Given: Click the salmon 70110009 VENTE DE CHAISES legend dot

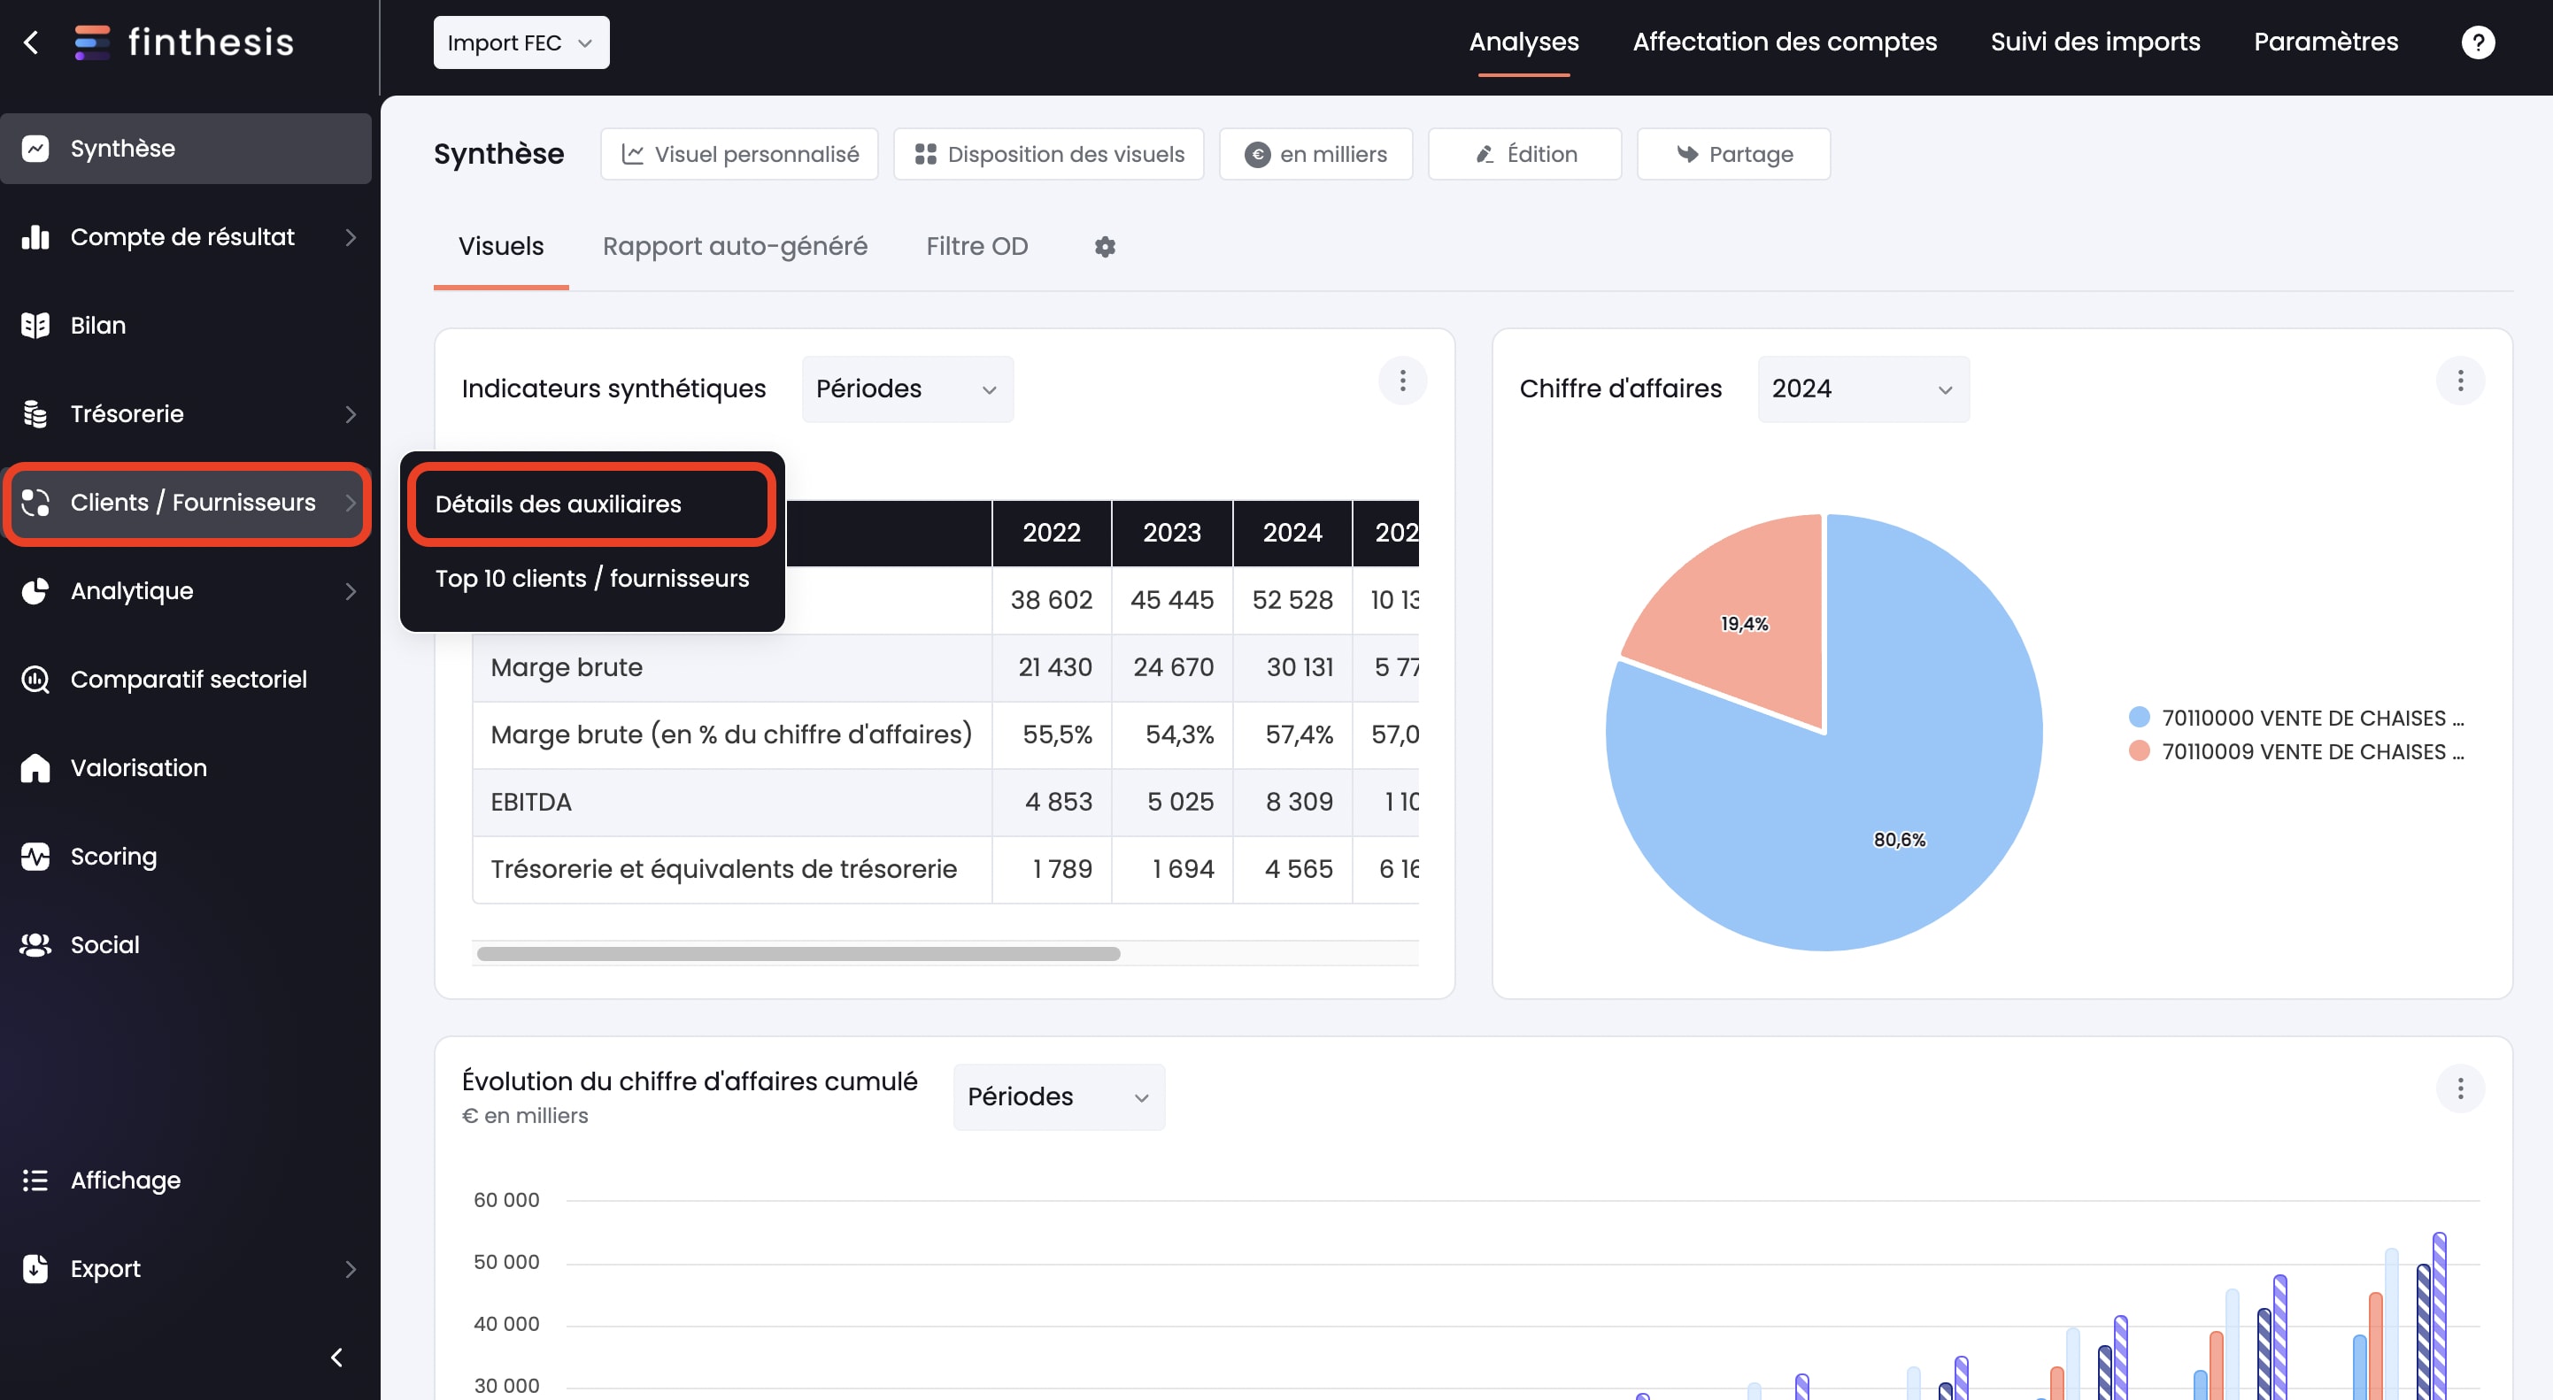Looking at the screenshot, I should click(x=2140, y=751).
